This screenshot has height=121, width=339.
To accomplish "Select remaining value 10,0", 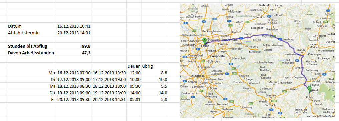I will point(155,80).
